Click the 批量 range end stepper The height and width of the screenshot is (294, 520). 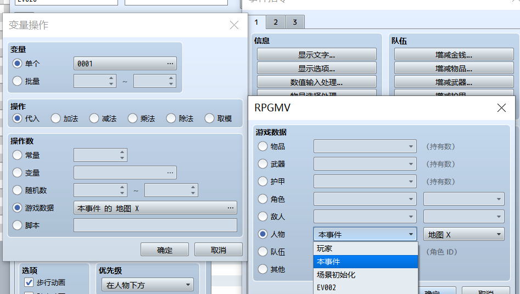click(x=155, y=81)
